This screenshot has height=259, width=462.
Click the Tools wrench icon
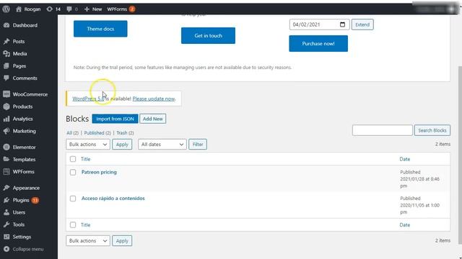click(6, 224)
